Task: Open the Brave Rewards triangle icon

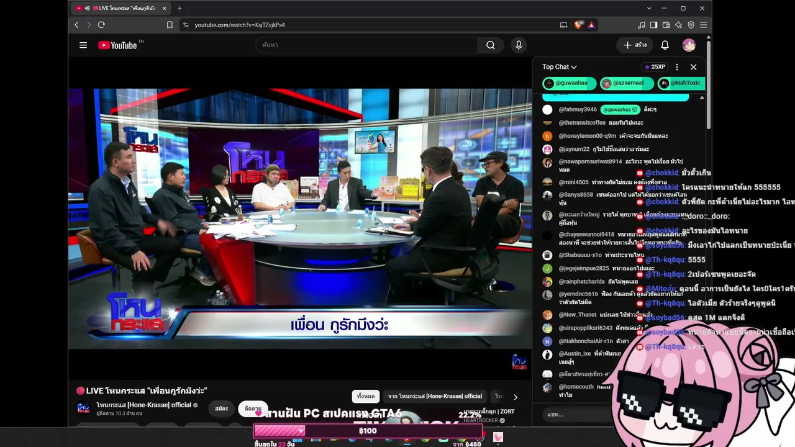Action: coord(591,25)
